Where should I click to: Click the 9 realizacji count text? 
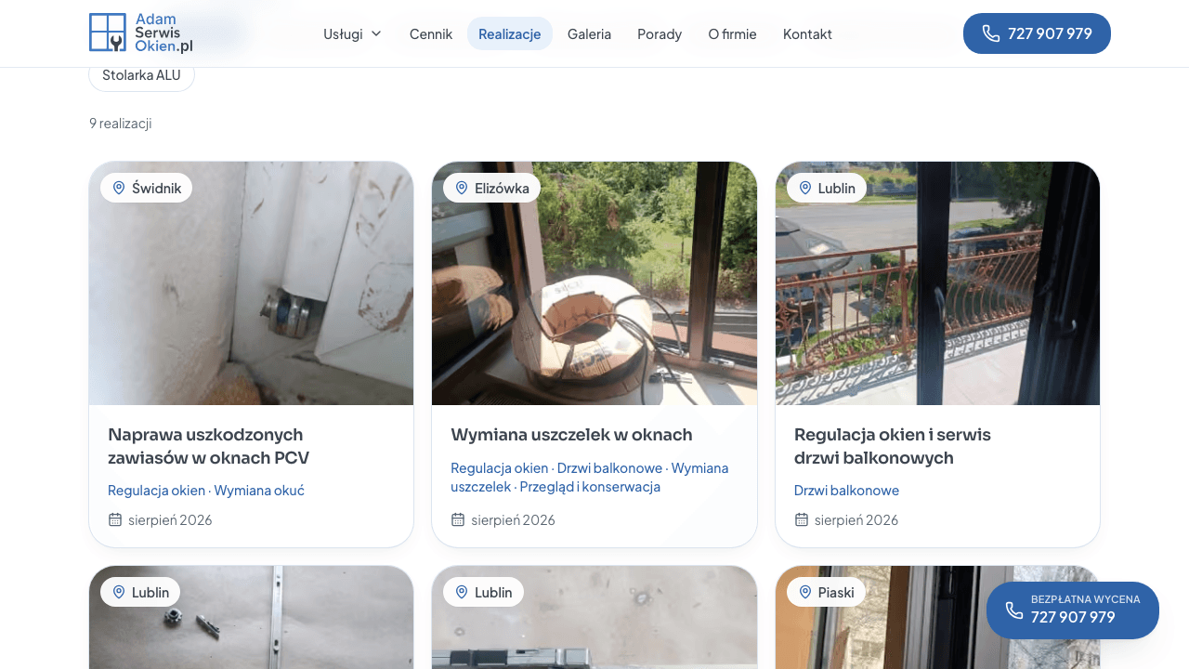coord(121,123)
